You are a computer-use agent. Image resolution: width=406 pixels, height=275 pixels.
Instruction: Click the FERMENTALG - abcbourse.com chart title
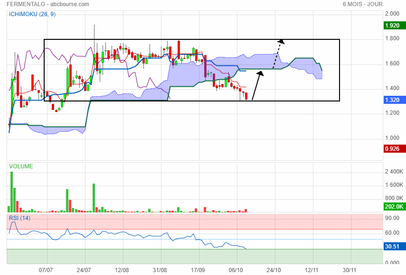point(48,4)
